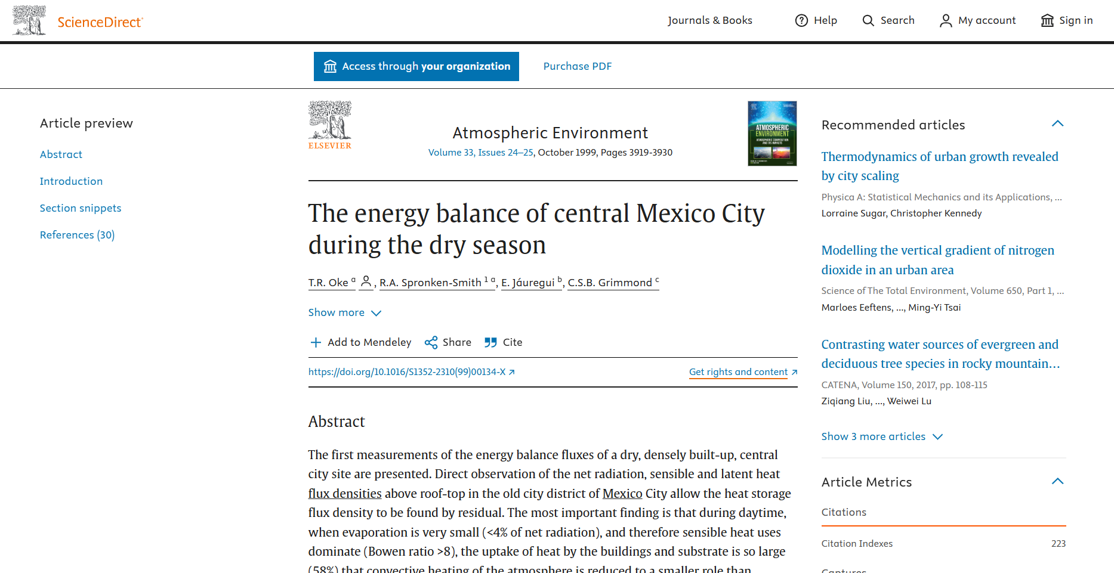Screen dimensions: 1114x573
Task: Open Get rights and content
Action: tap(738, 371)
